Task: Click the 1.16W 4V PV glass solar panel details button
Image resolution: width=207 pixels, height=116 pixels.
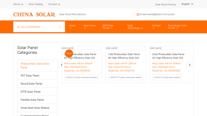Action: (125, 77)
